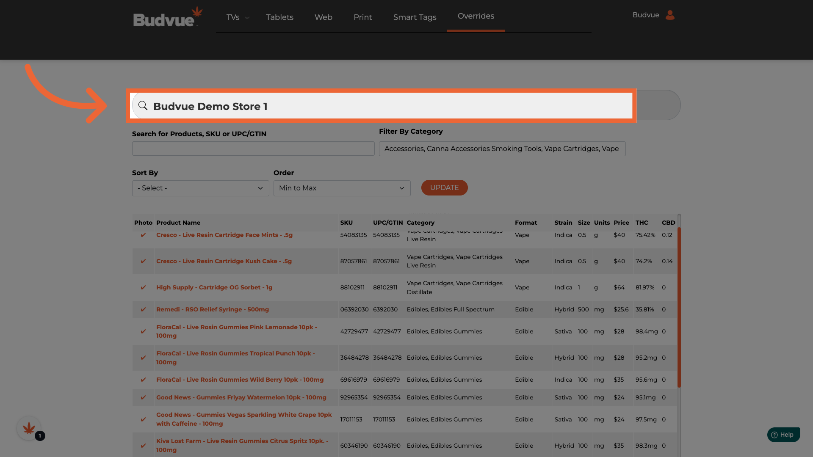
Task: Switch to the Smart Tags tab
Action: pyautogui.click(x=415, y=17)
